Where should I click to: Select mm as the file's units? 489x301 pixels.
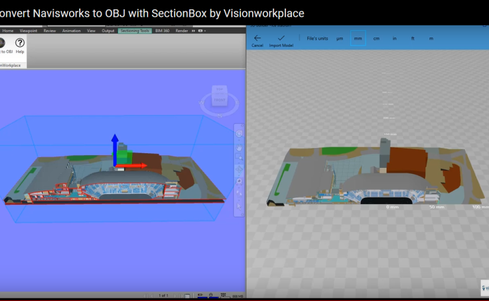358,38
